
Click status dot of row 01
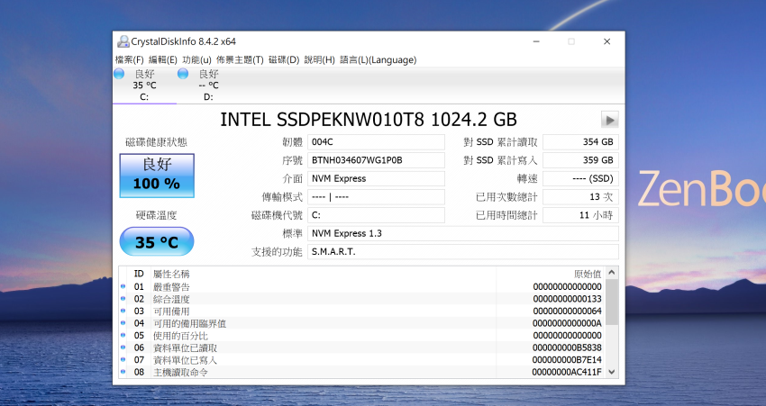click(123, 287)
